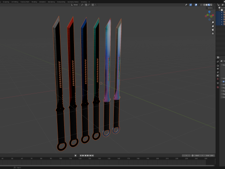This screenshot has width=225, height=169.
Task: Open the viewport shading options dropdown
Action: point(214,5)
